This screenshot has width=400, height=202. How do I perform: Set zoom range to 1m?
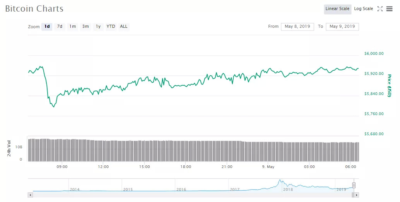[72, 27]
